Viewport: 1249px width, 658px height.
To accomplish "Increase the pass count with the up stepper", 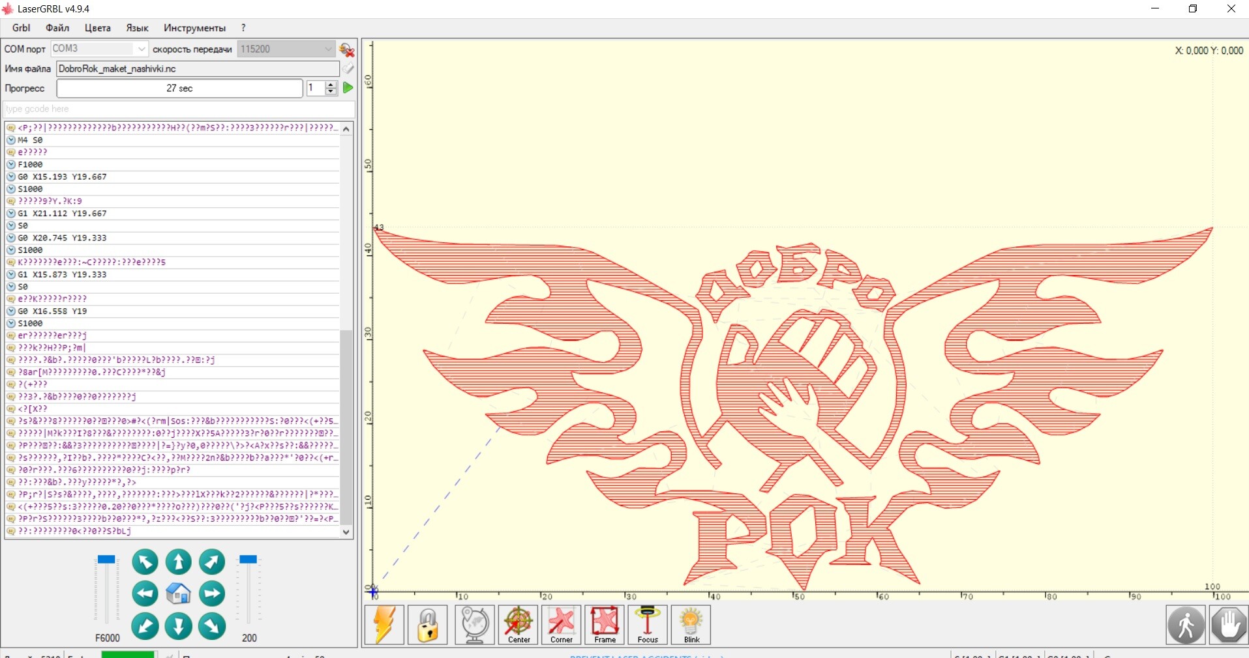I will [x=331, y=84].
